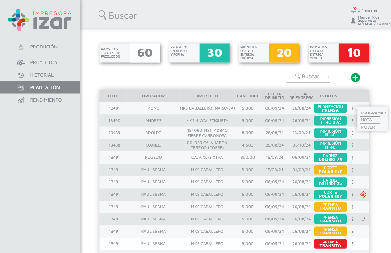This screenshot has width=391, height=253.
Task: Click the alarm bell icon on Prensa Transito row
Action: [x=363, y=219]
